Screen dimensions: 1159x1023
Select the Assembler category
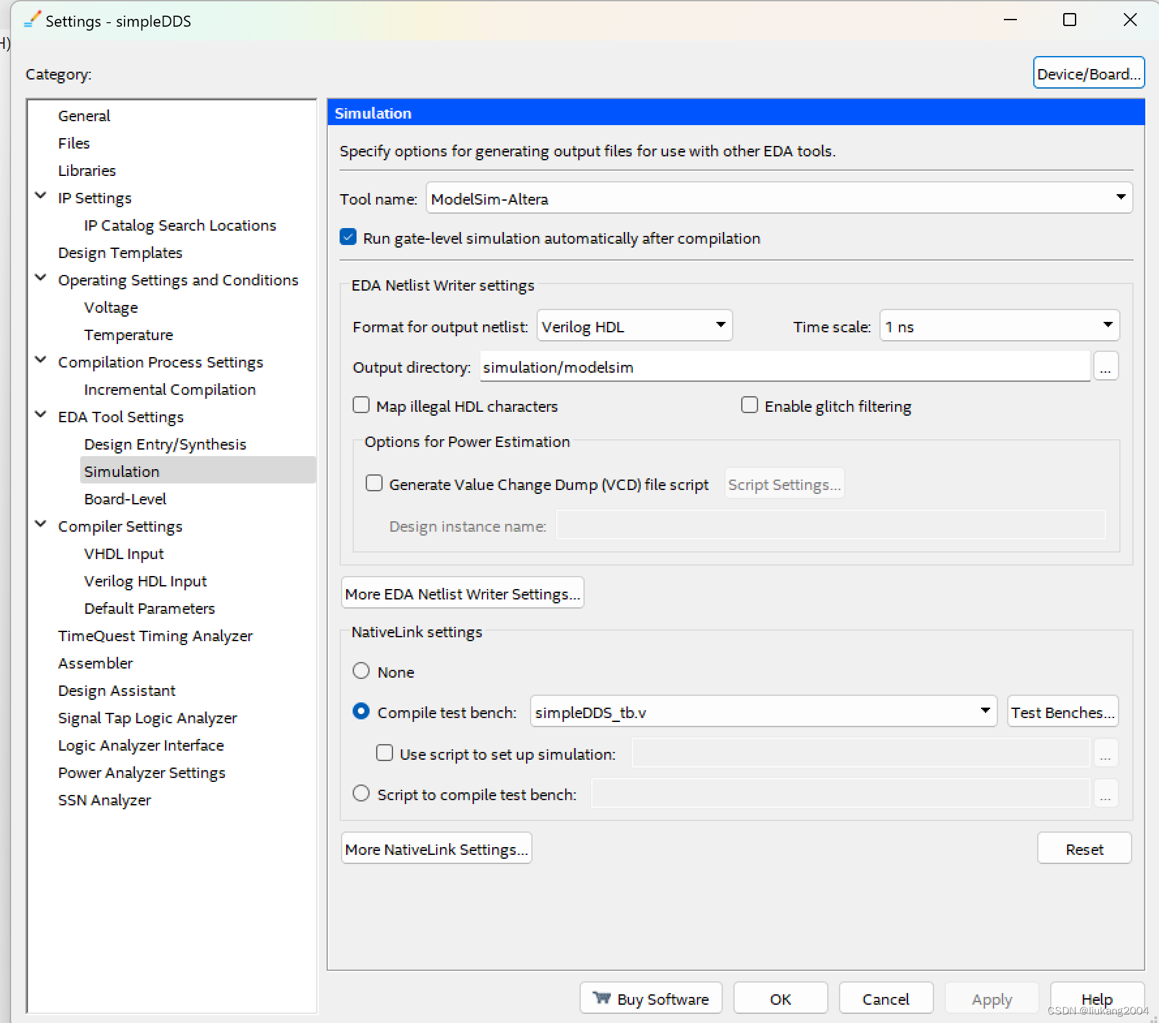point(95,663)
